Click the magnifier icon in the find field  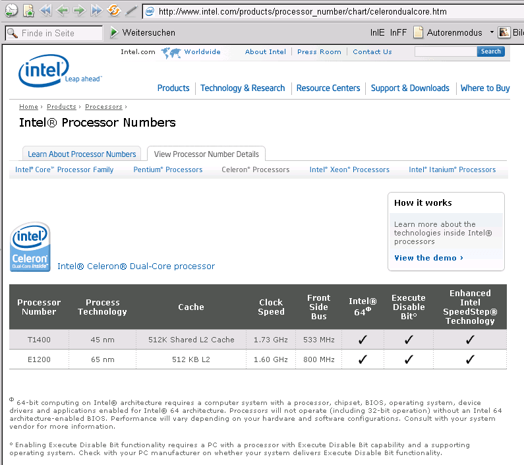(12, 33)
